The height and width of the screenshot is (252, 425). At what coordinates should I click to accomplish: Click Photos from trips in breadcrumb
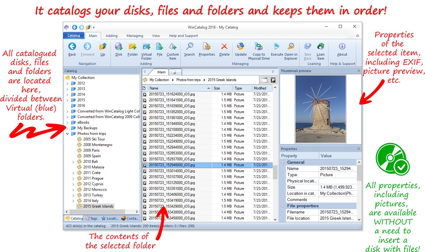coord(188,80)
